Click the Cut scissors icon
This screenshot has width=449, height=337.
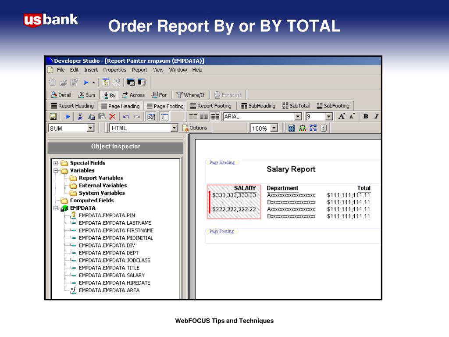(80, 117)
